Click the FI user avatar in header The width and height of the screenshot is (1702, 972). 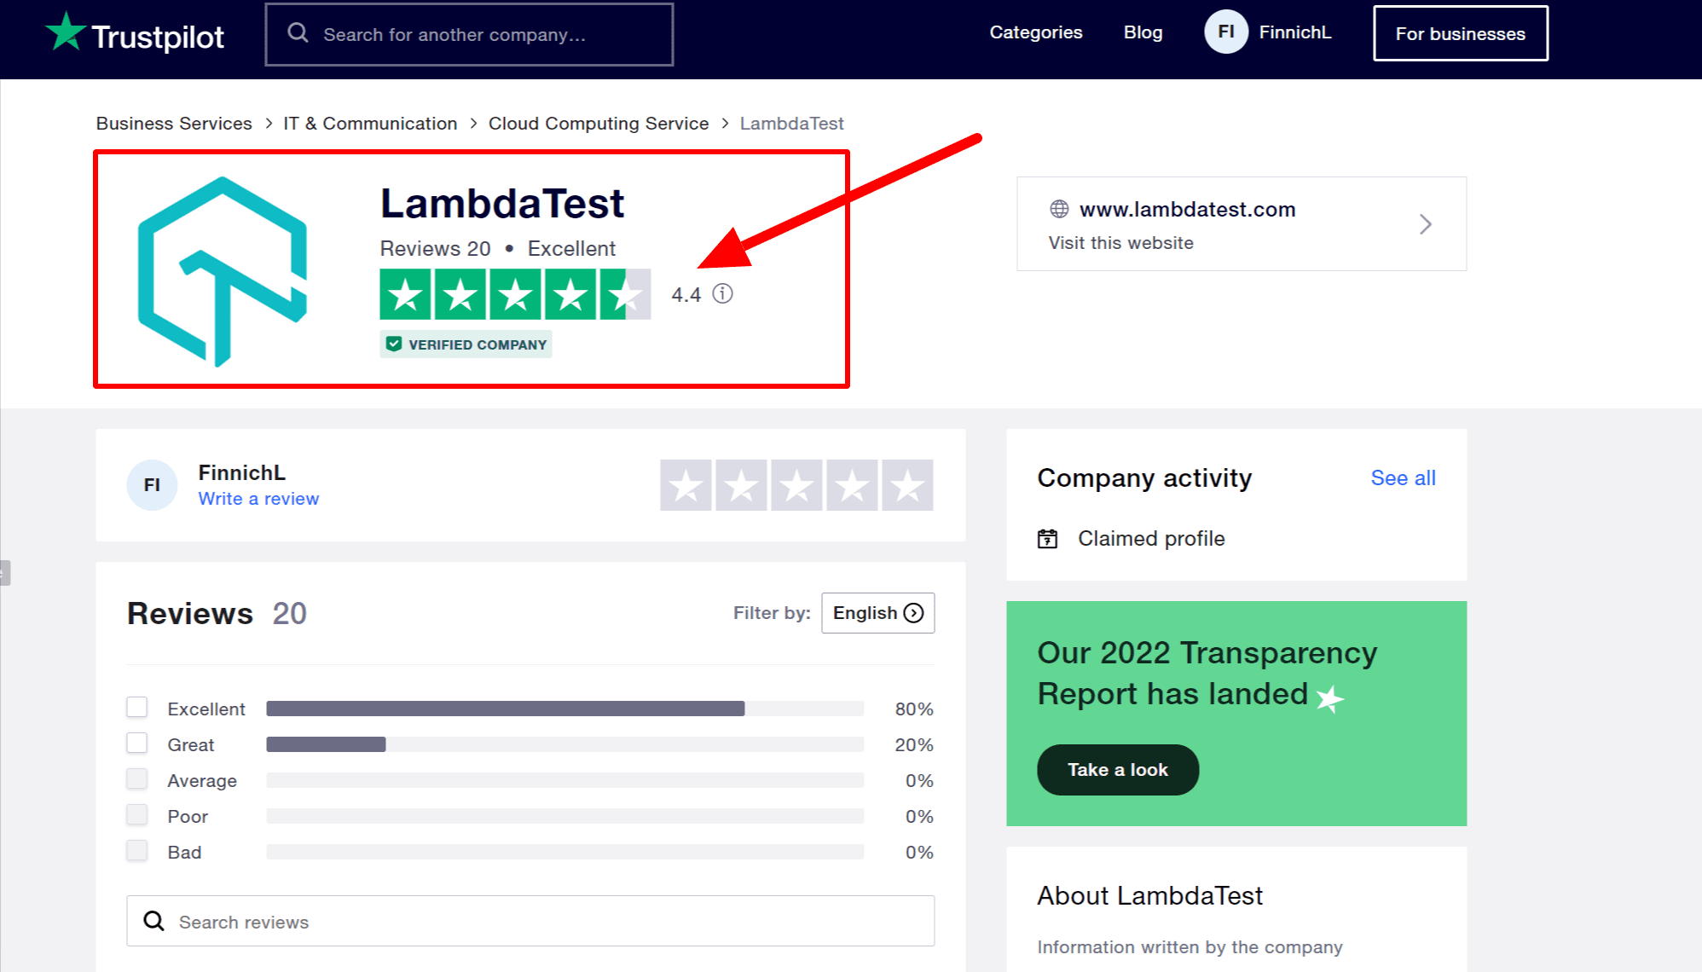[x=1225, y=32]
